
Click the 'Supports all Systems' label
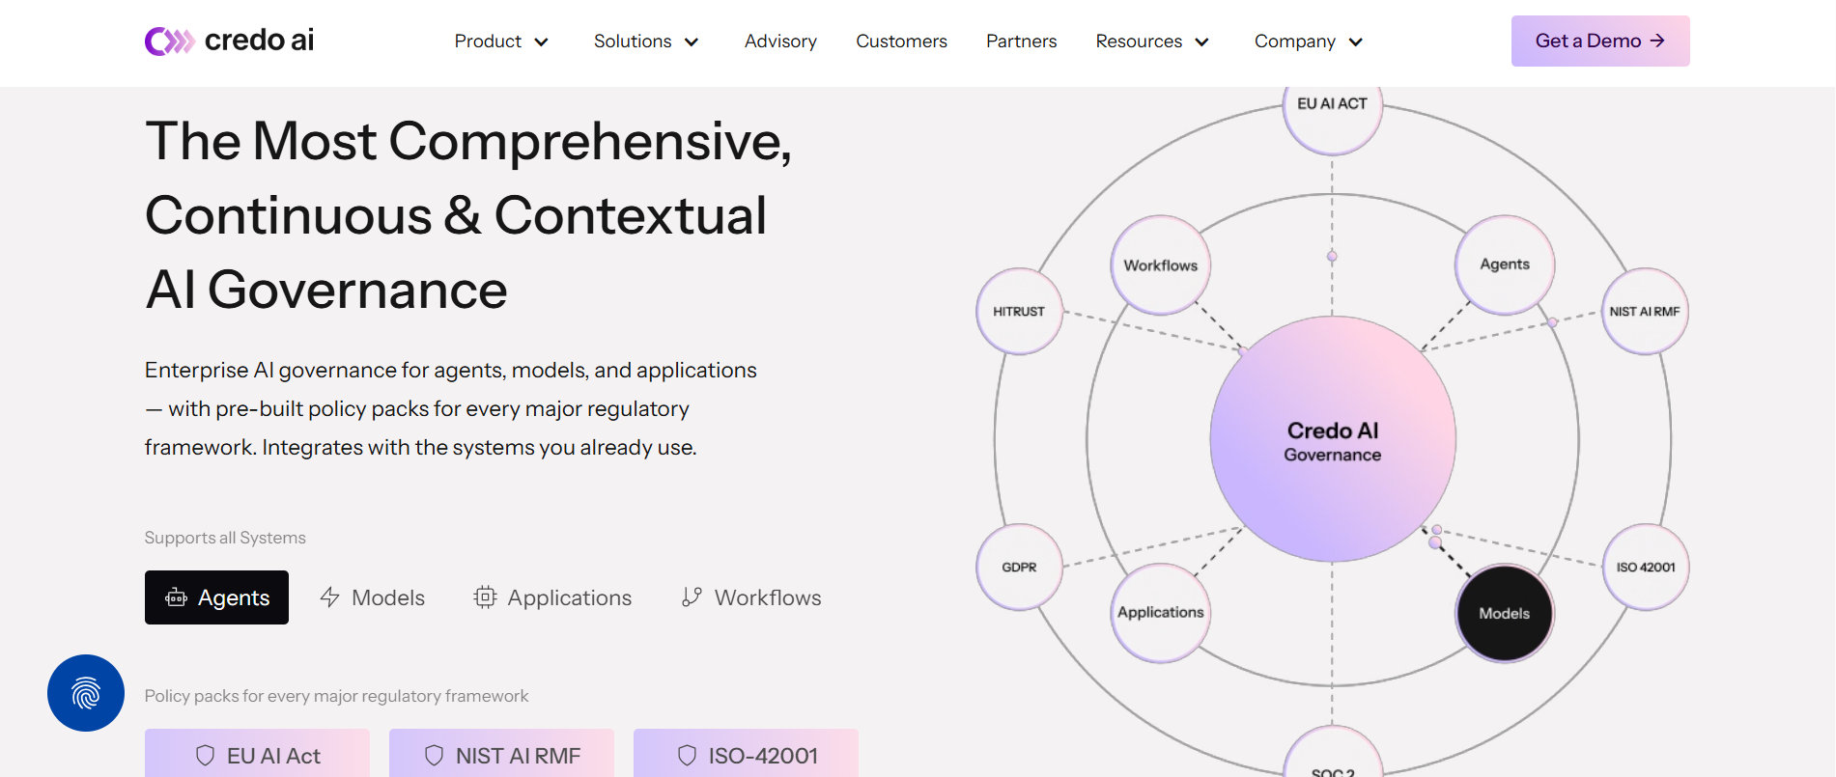[x=225, y=538]
